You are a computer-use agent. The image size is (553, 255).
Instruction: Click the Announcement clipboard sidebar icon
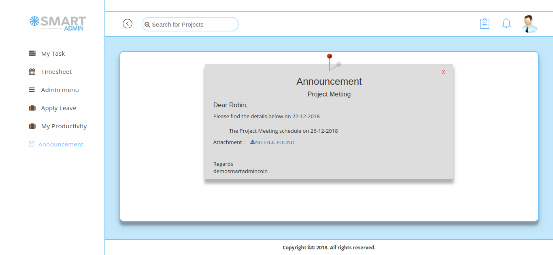pos(32,144)
